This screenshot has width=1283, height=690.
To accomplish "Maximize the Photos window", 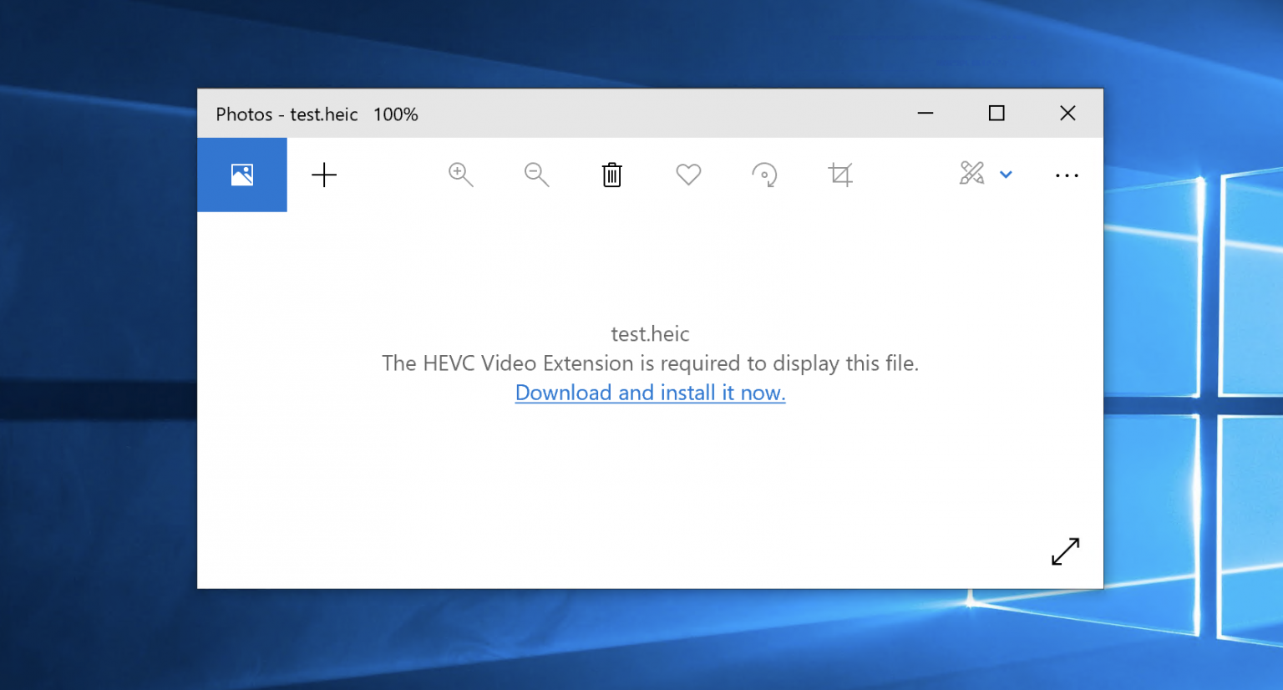I will 996,113.
